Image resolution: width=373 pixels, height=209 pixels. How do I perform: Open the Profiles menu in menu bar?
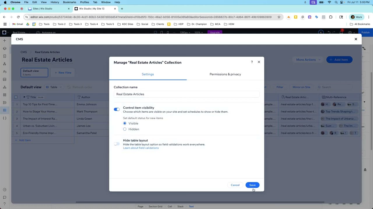point(85,2)
